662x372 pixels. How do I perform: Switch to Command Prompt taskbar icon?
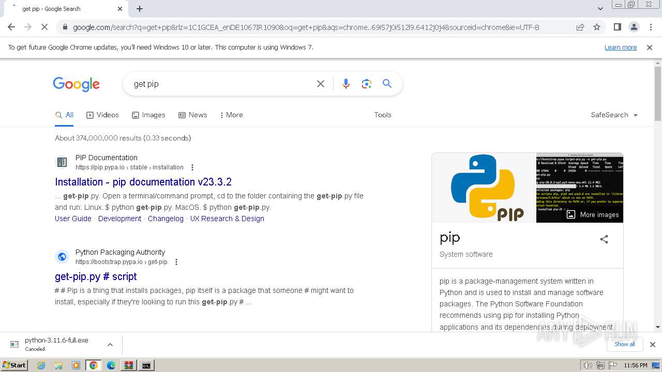[x=146, y=365]
